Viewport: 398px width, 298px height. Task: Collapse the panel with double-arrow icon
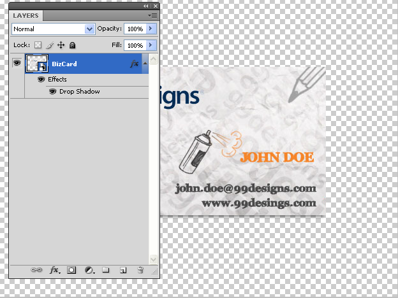pyautogui.click(x=145, y=6)
